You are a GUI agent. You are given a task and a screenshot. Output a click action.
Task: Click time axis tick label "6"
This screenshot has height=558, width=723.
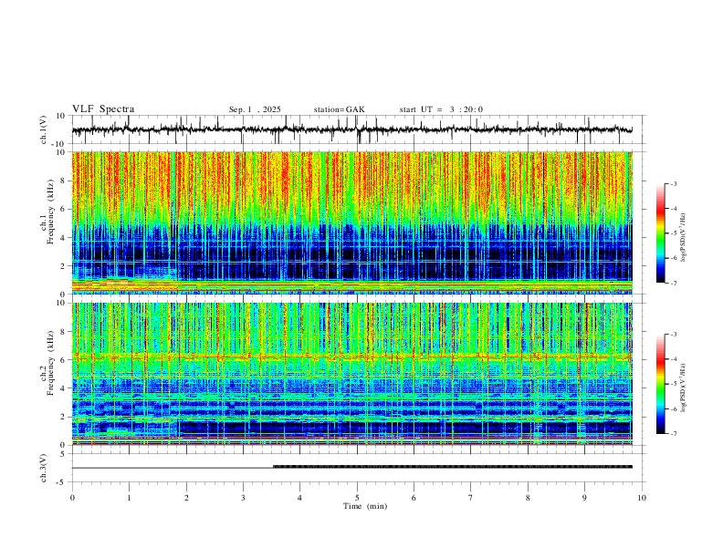coord(414,498)
